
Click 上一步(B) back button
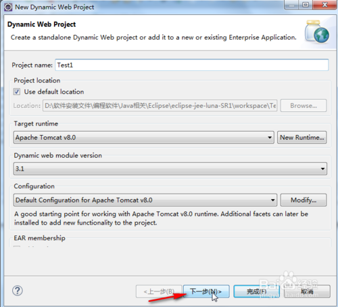click(159, 291)
